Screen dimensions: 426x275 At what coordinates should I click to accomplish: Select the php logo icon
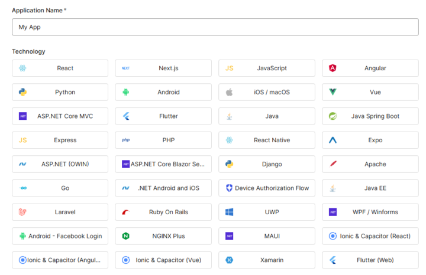point(125,140)
